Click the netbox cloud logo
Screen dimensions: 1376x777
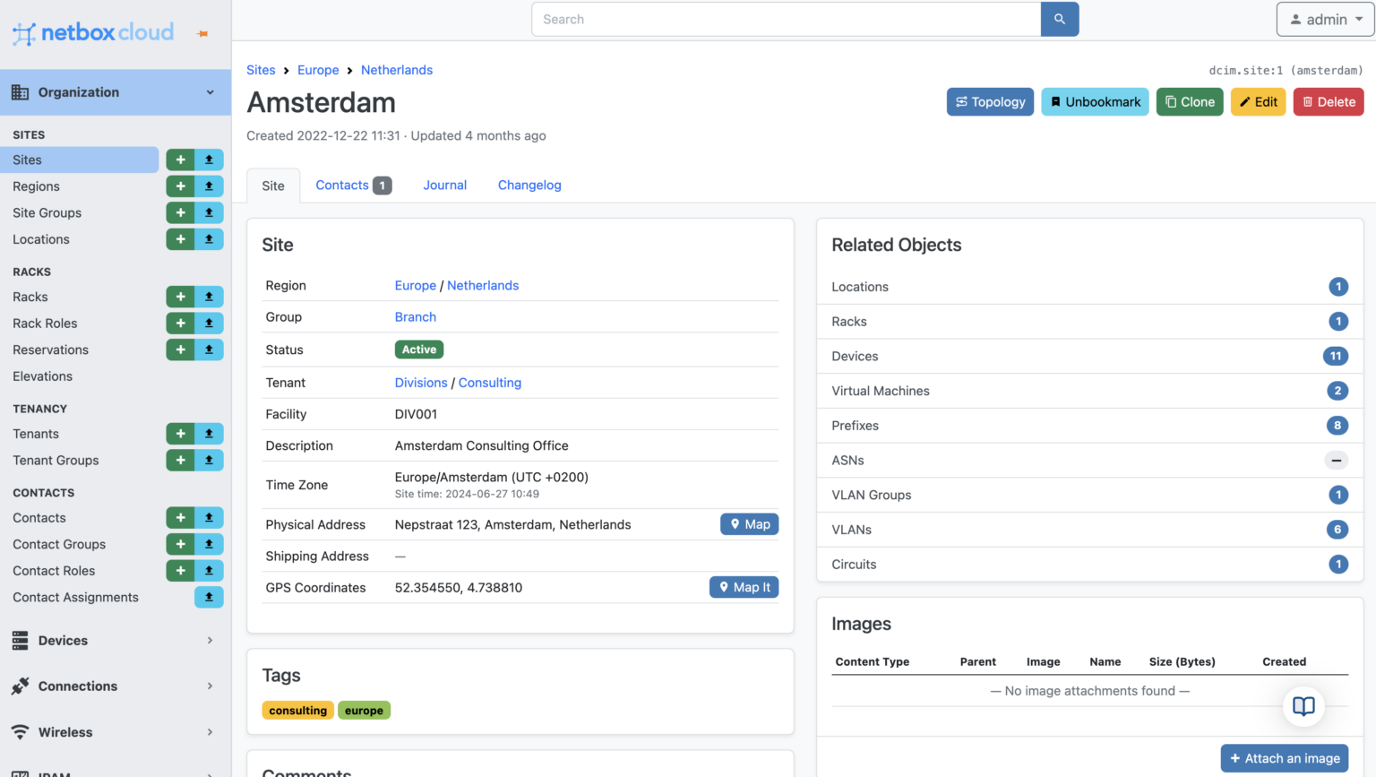(x=92, y=32)
